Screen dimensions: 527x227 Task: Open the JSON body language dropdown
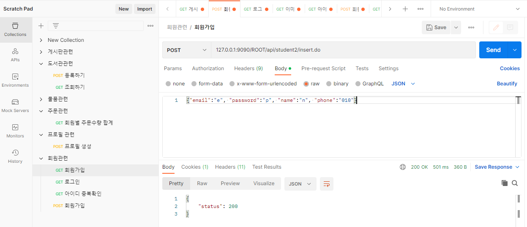[x=403, y=84]
